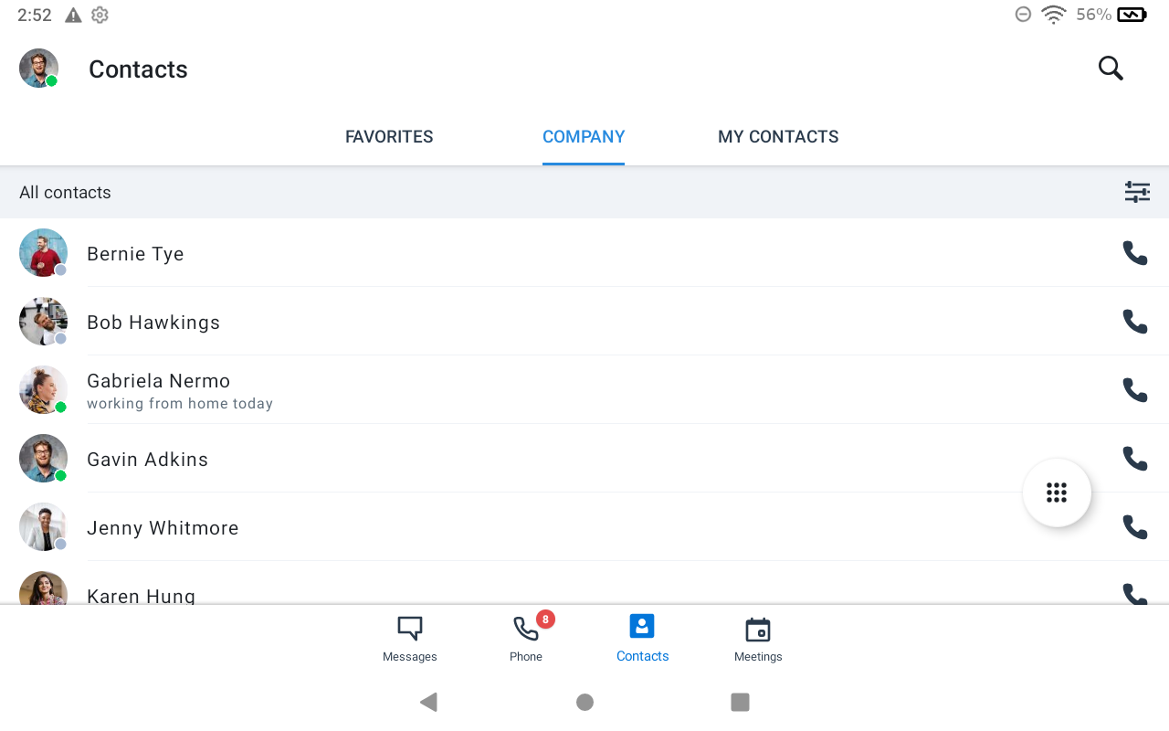Open the Messages navigation icon
This screenshot has width=1169, height=731.
[409, 638]
